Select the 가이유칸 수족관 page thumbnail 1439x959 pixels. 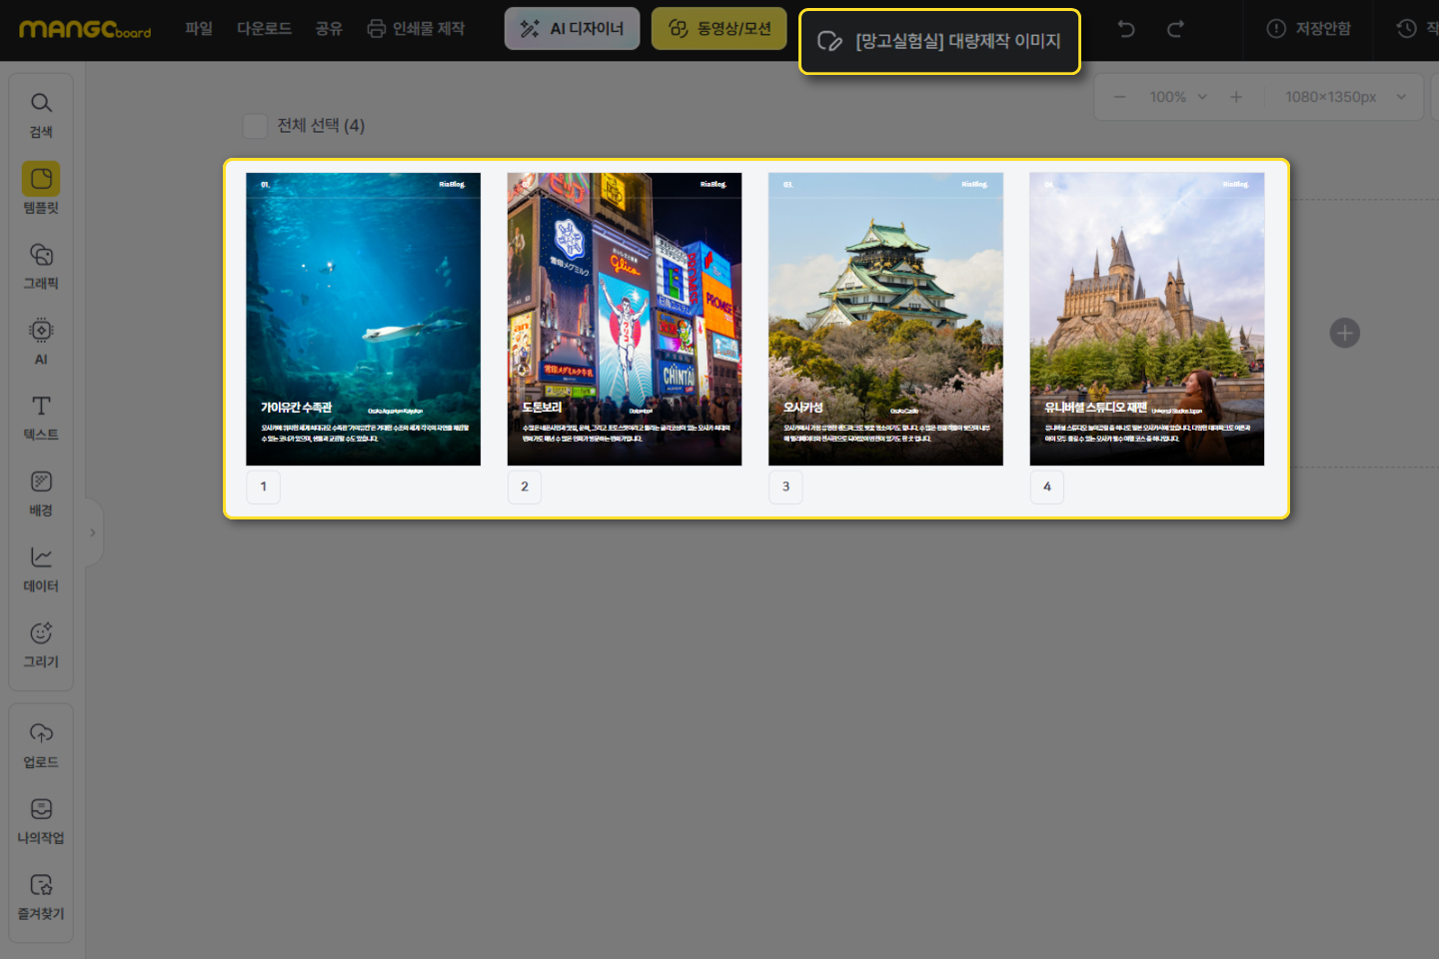[364, 319]
